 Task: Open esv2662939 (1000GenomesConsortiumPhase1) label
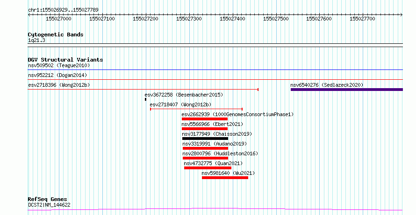238,114
